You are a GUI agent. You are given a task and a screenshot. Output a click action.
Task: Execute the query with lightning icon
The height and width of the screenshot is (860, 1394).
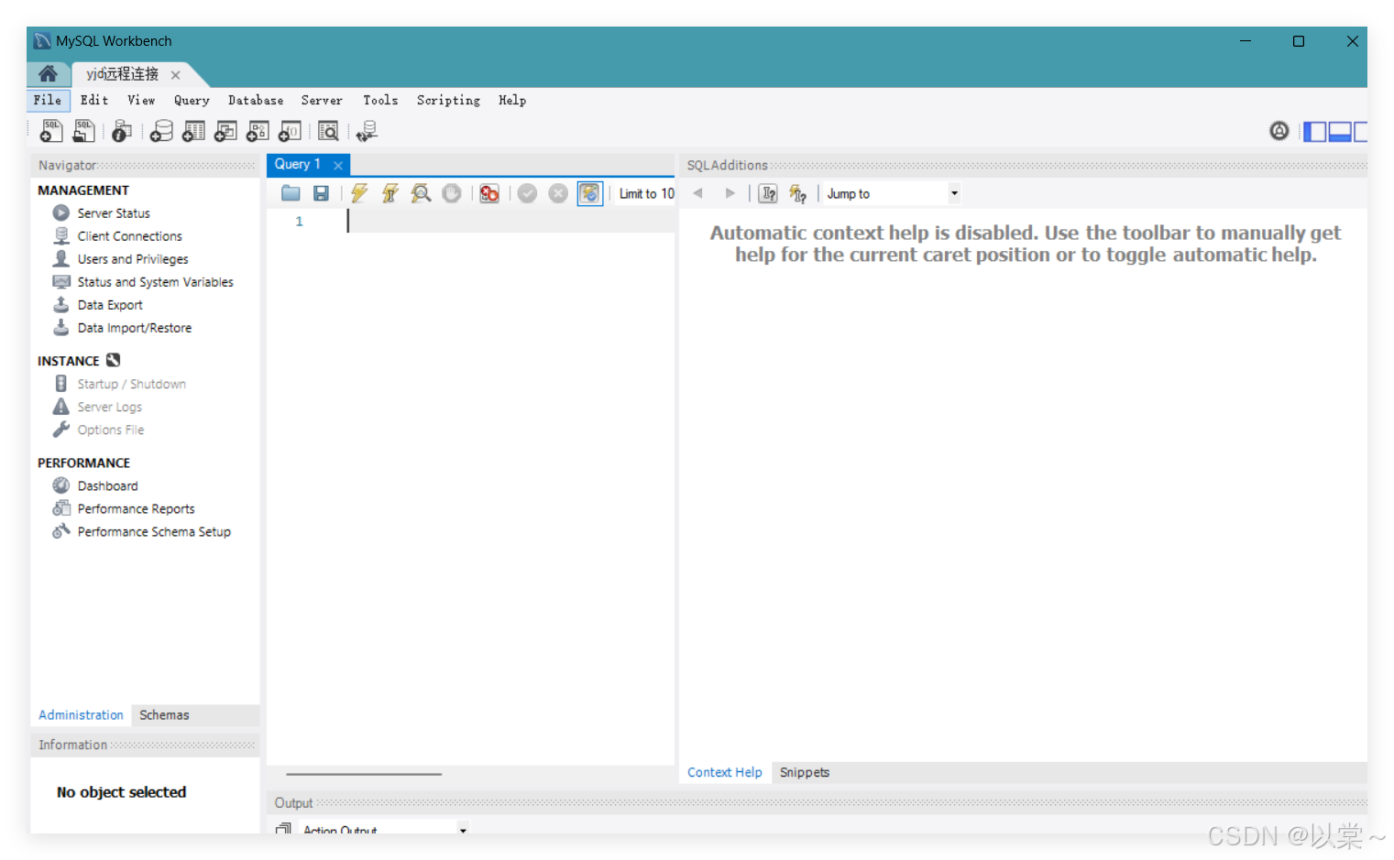(x=359, y=193)
